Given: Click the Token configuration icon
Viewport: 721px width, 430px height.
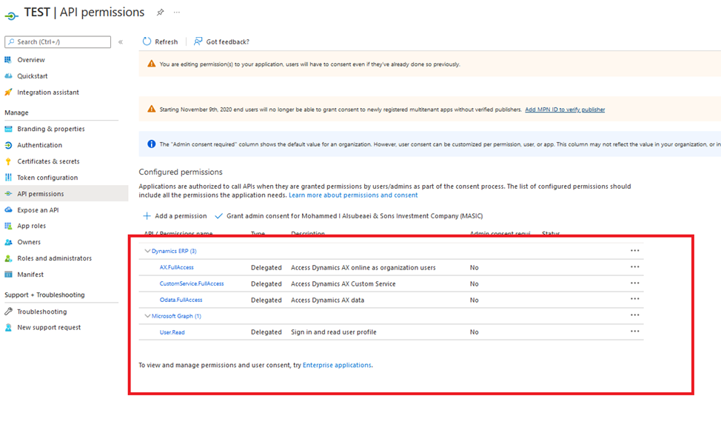Looking at the screenshot, I should (x=8, y=178).
